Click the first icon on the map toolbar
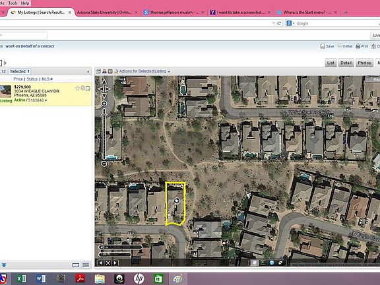Image resolution: width=380 pixels, height=285 pixels. [x=98, y=71]
